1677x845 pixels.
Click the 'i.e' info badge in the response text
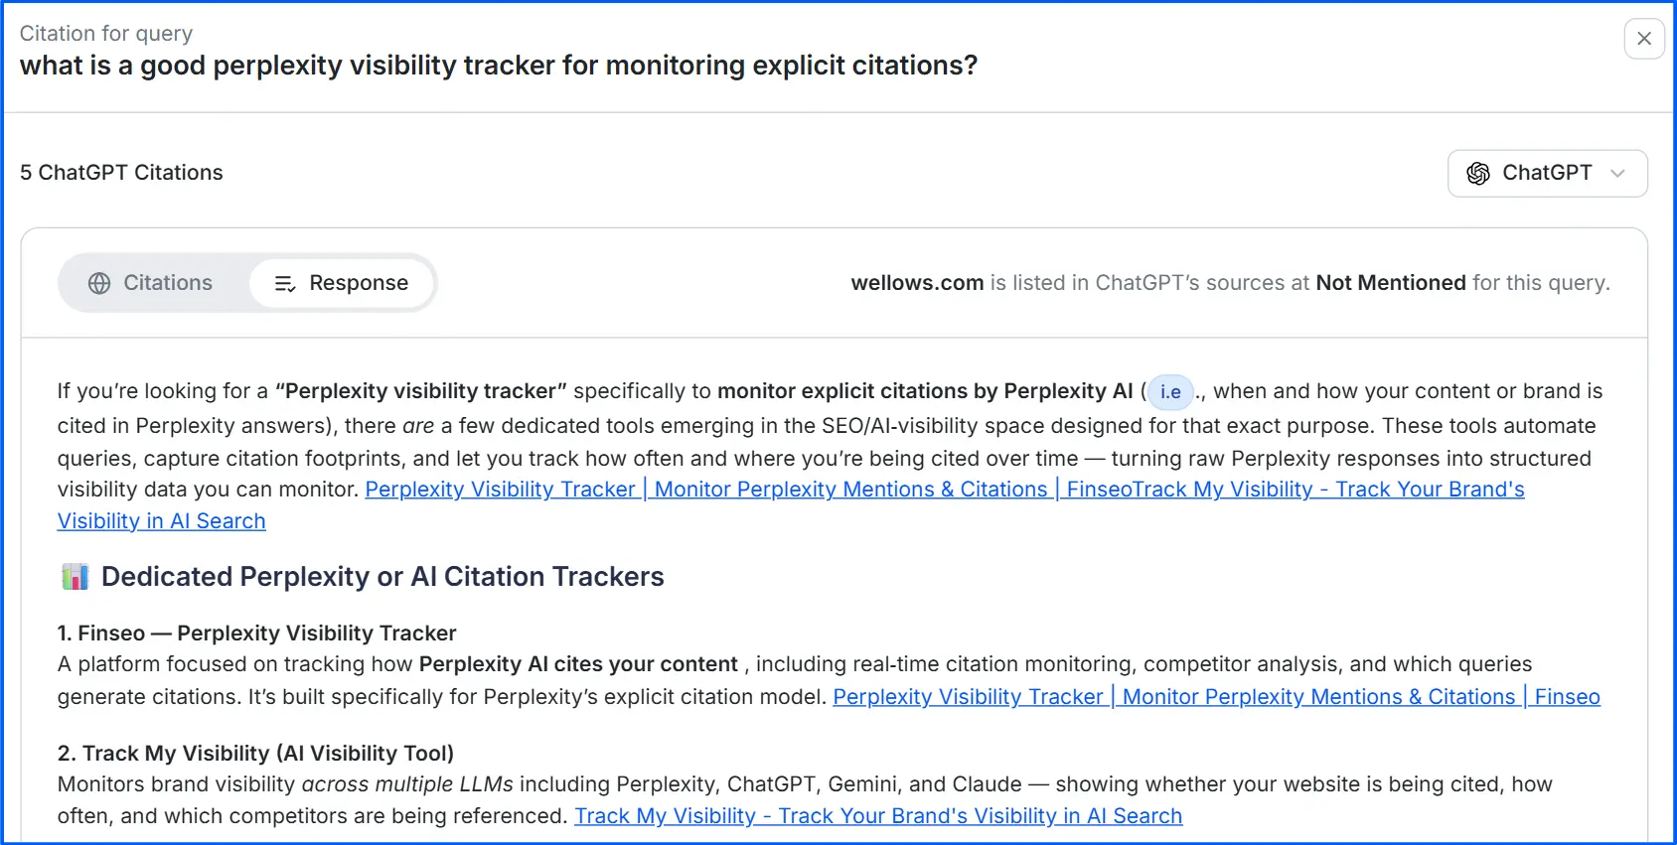tap(1169, 391)
